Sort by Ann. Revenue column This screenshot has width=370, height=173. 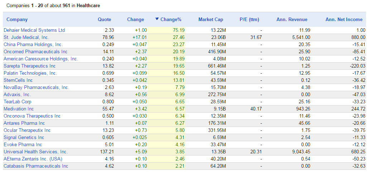click(292, 20)
